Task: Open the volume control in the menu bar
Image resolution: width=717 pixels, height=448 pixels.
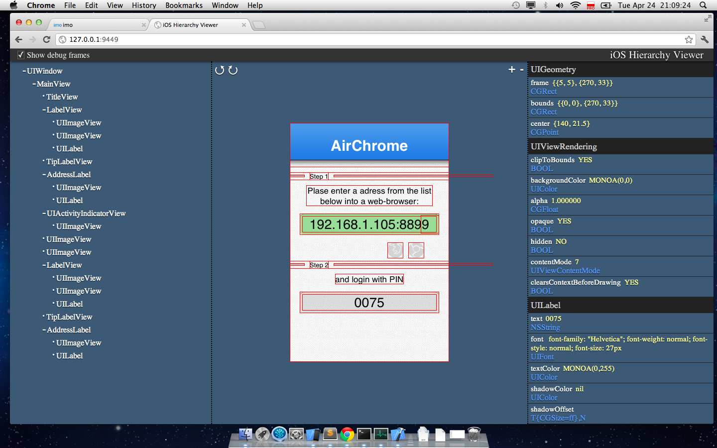Action: [560, 5]
